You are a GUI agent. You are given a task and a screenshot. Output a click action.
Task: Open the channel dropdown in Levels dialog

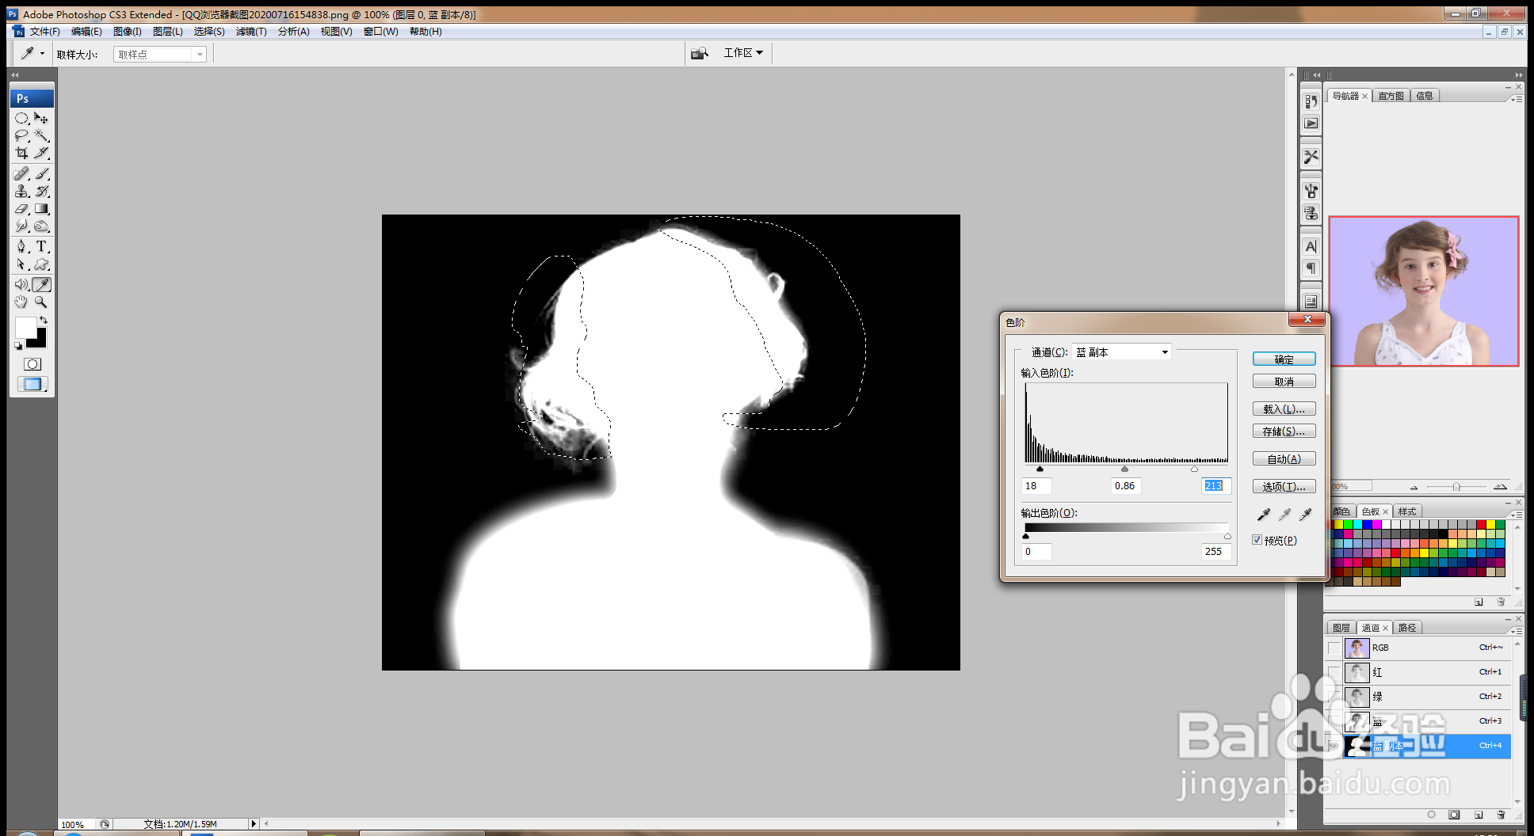[1121, 352]
